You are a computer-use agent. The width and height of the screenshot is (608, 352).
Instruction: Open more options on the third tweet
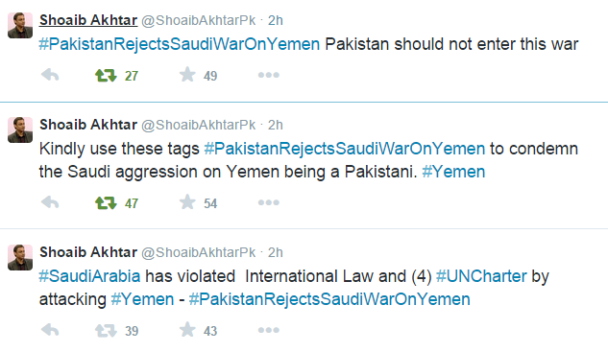(269, 330)
